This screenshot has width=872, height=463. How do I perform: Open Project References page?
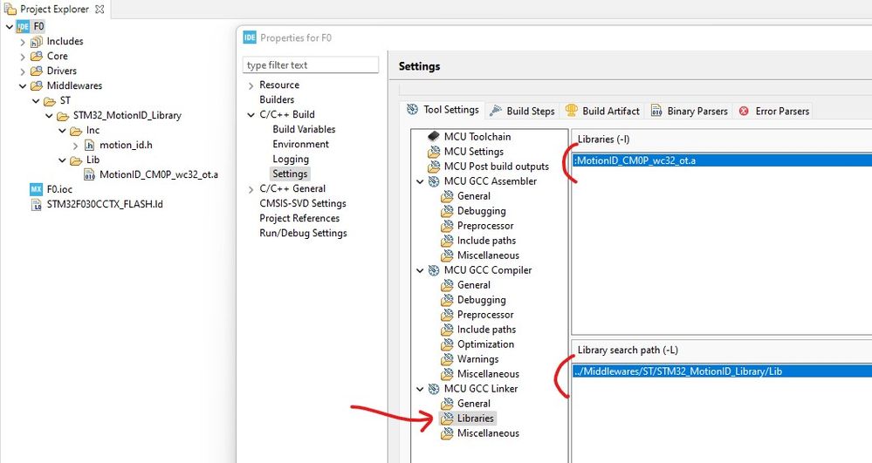click(x=299, y=219)
